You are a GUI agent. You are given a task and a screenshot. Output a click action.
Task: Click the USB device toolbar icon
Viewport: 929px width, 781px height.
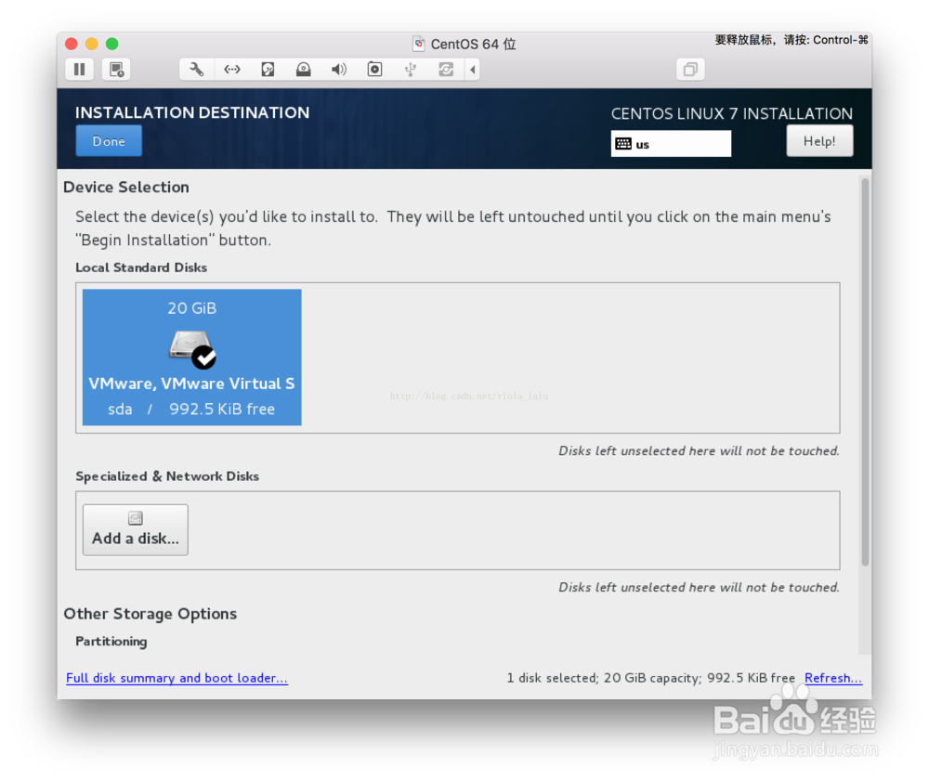[x=410, y=70]
